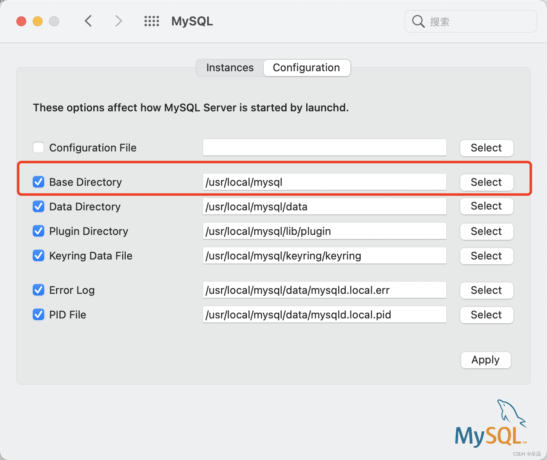
Task: Click the empty Configuration File path field
Action: pos(325,147)
